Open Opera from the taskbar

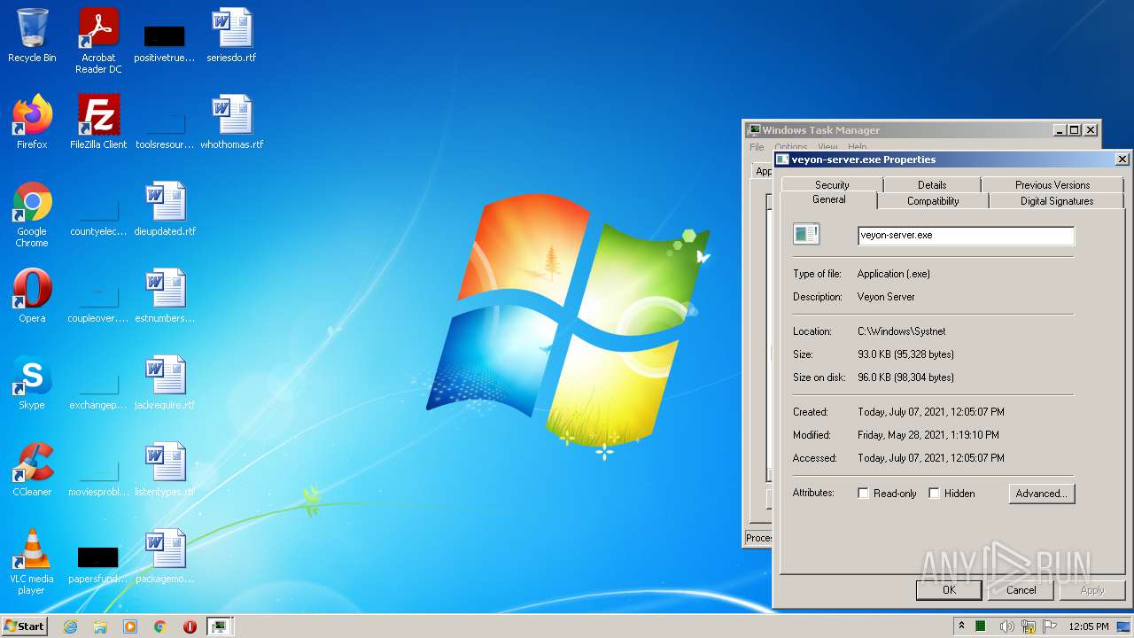(x=190, y=626)
